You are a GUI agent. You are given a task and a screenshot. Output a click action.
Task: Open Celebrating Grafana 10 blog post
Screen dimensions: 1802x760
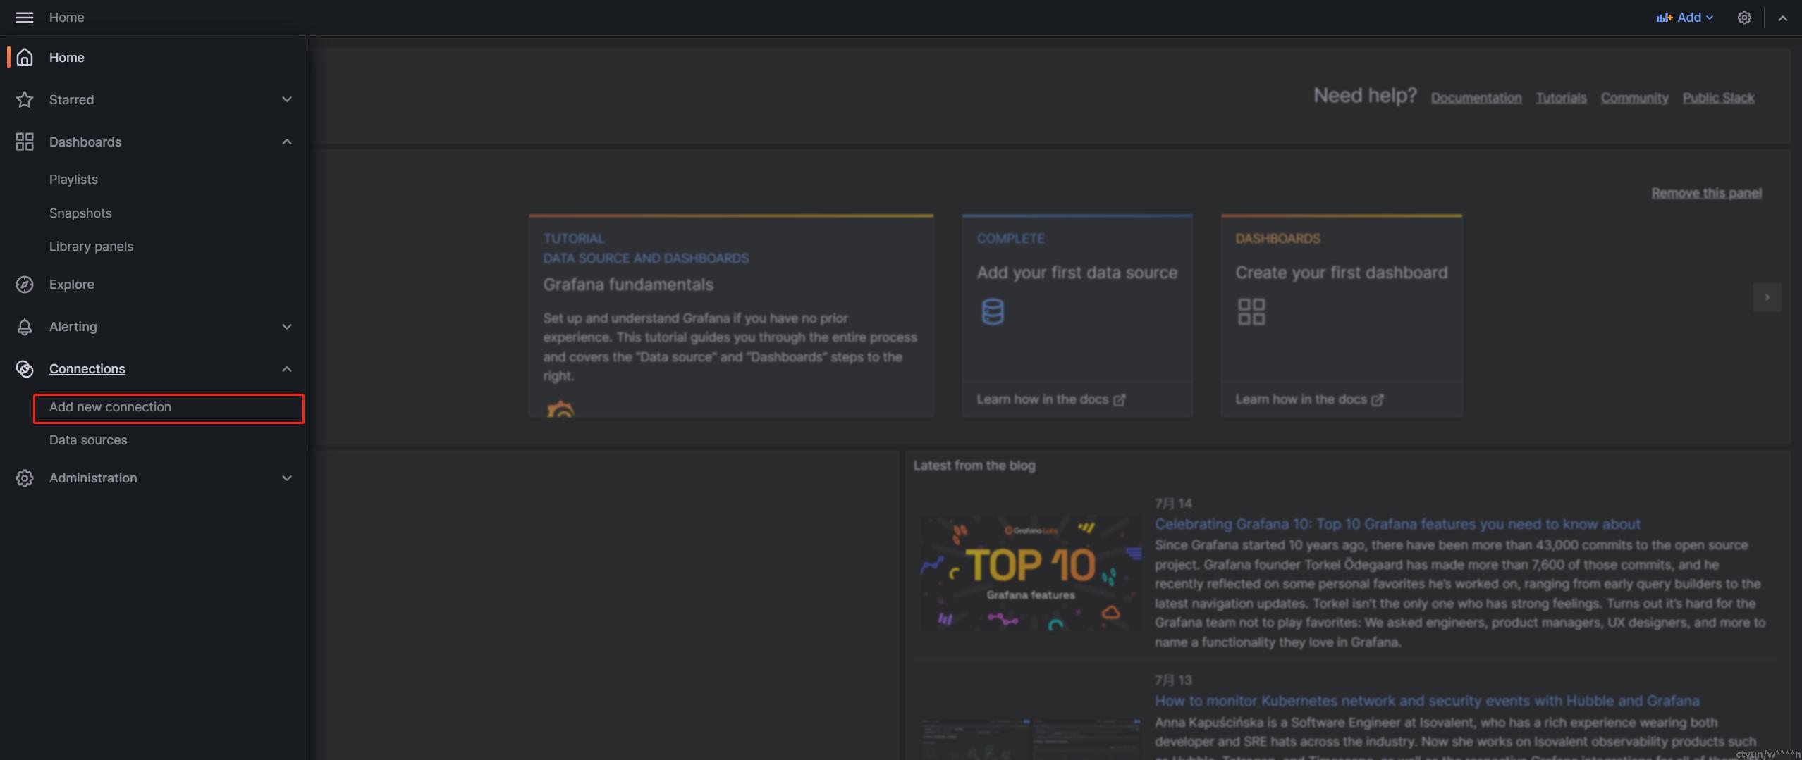pos(1397,524)
